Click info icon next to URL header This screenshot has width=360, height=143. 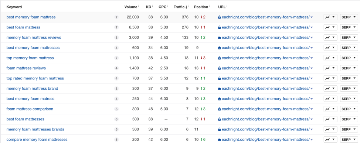(x=227, y=6)
